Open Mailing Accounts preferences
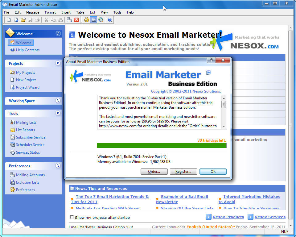The height and width of the screenshot is (237, 296). point(27,175)
